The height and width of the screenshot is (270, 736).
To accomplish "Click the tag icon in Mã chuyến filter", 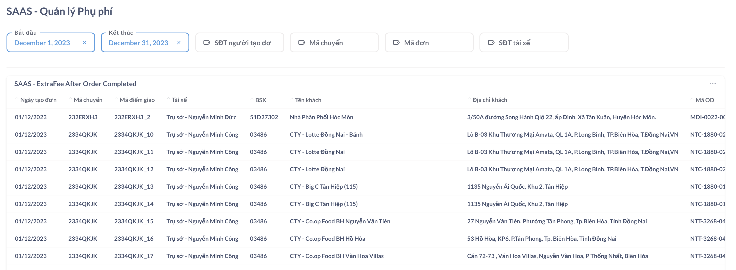I will (302, 43).
